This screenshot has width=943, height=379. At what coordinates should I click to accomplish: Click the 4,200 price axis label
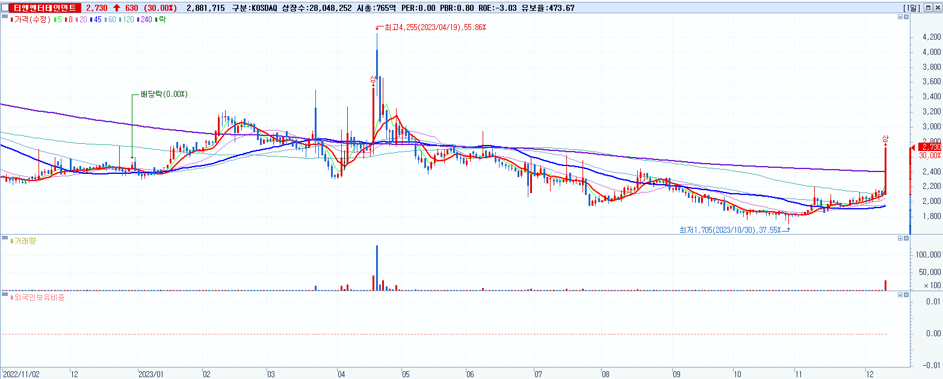click(x=931, y=37)
